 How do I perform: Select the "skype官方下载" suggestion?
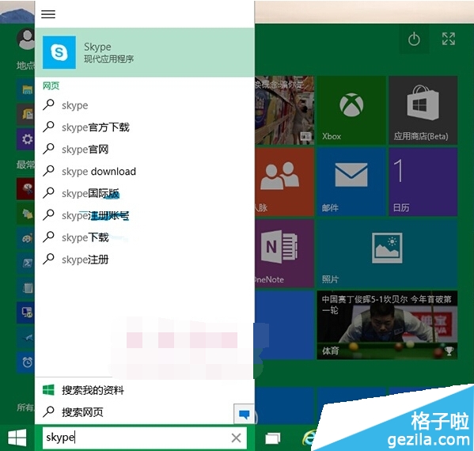(x=145, y=127)
